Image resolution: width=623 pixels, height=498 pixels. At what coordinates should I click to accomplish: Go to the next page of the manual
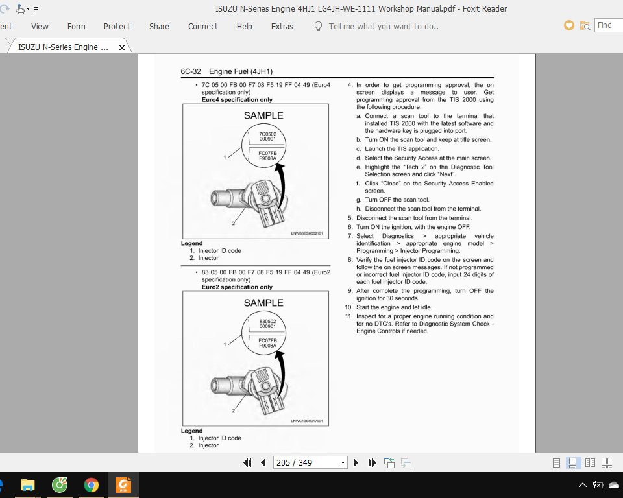click(x=356, y=462)
